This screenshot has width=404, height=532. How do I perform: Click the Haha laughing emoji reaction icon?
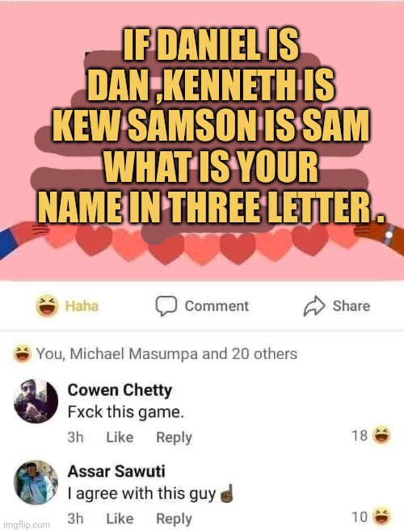[47, 306]
